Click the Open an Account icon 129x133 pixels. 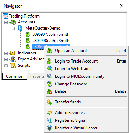coord(50,51)
